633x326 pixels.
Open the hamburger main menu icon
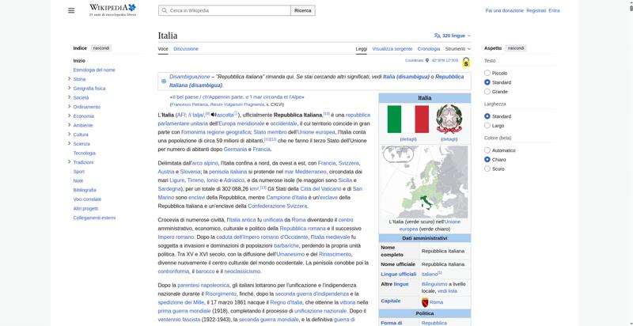pos(71,10)
